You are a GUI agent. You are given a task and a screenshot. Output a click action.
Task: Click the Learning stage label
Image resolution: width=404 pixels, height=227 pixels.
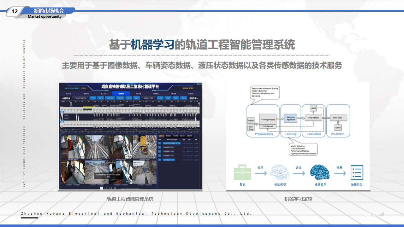click(291, 134)
